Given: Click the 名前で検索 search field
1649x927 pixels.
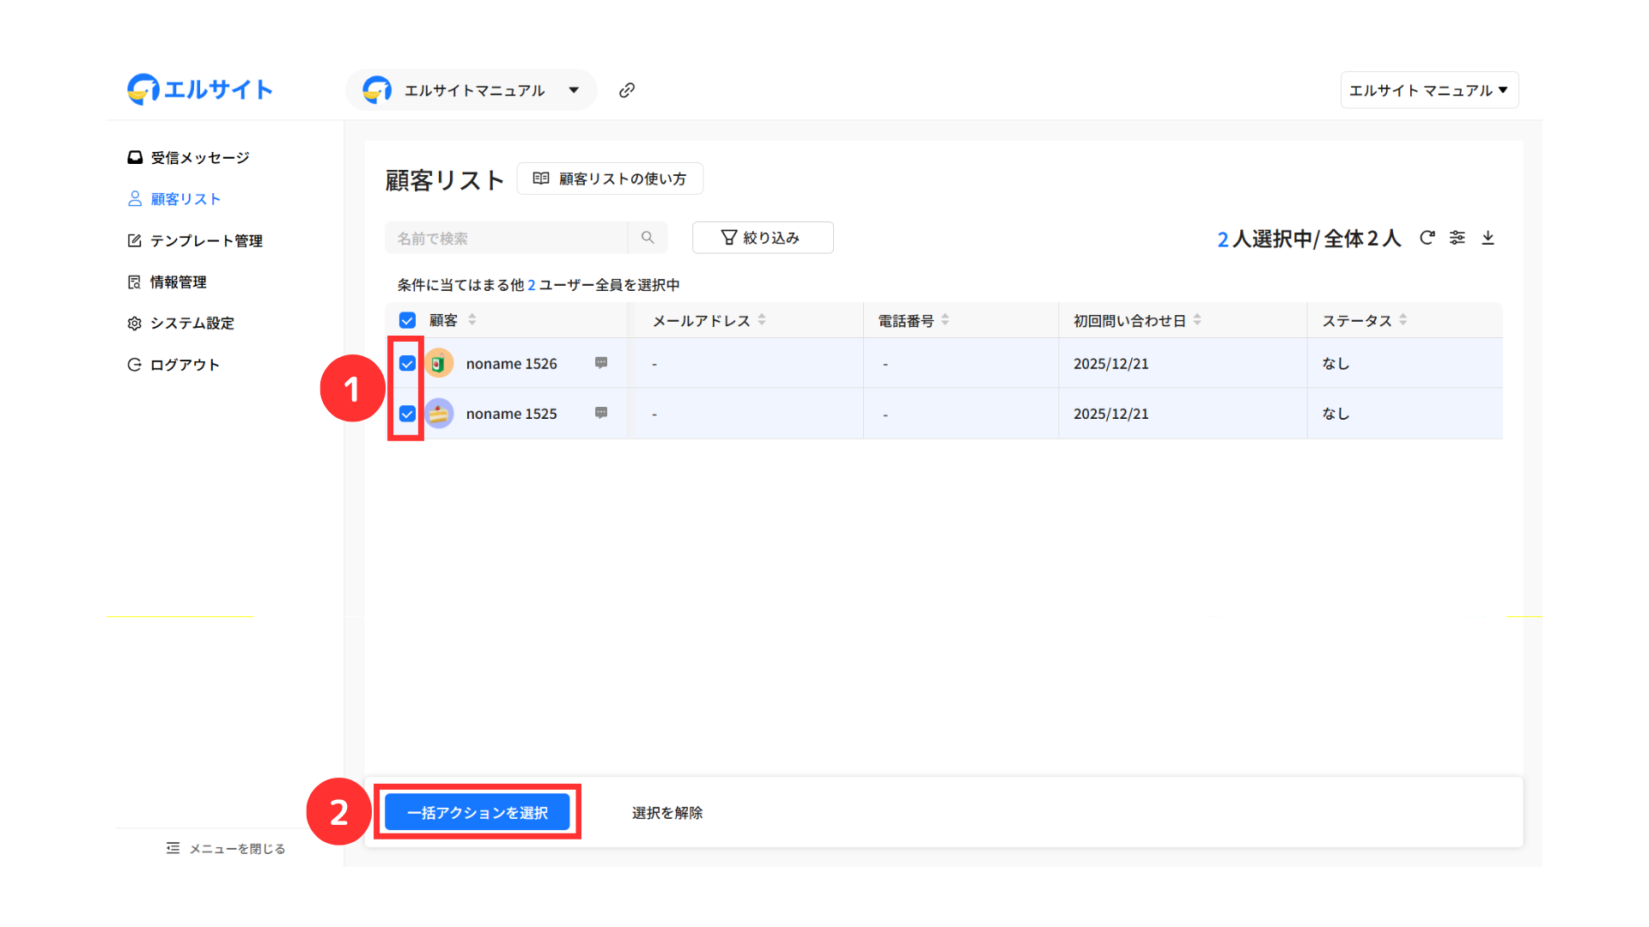Looking at the screenshot, I should 507,239.
